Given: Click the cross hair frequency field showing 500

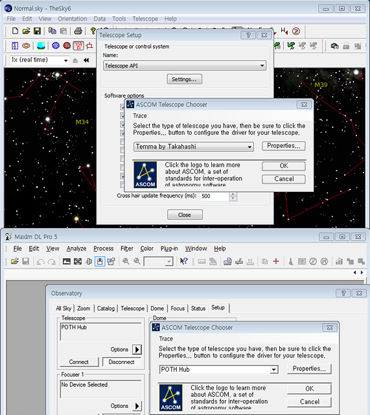Looking at the screenshot, I should point(214,196).
